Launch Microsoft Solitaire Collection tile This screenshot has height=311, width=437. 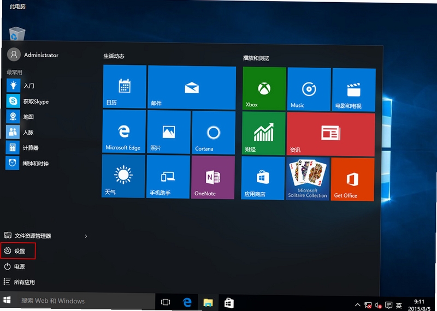point(308,179)
